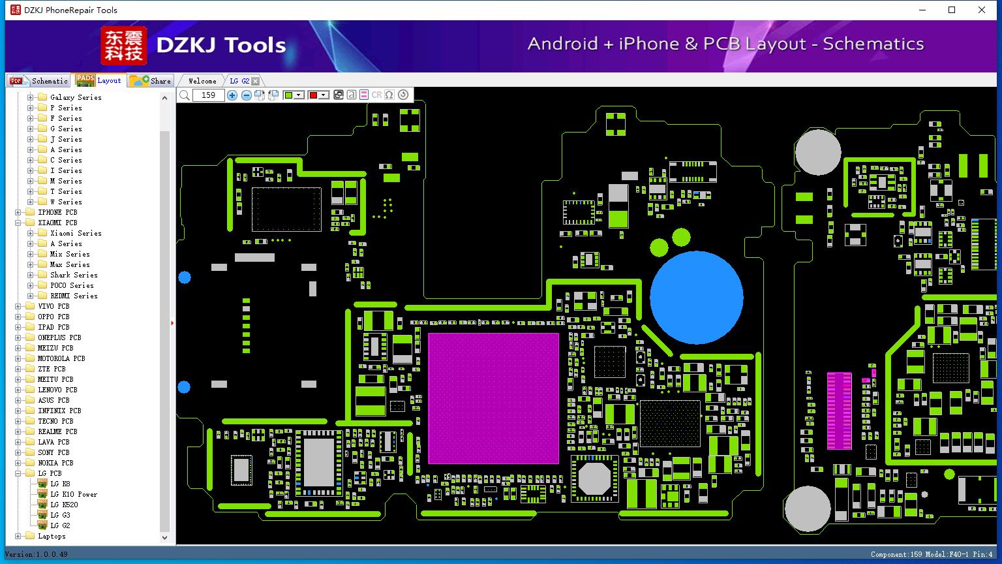The image size is (1002, 564).
Task: Expand the Galaxy Series folder
Action: point(30,97)
